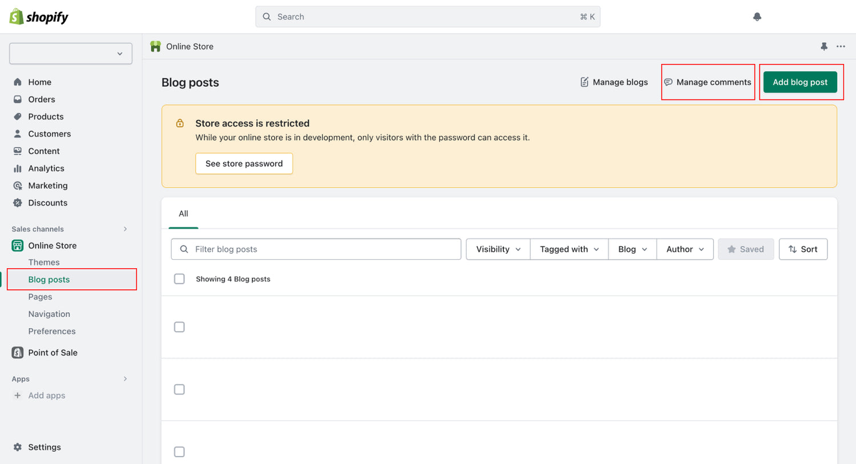
Task: Click the Discounts badge icon
Action: pos(18,203)
